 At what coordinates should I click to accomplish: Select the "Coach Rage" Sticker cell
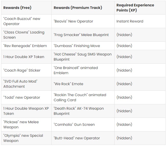26,70
